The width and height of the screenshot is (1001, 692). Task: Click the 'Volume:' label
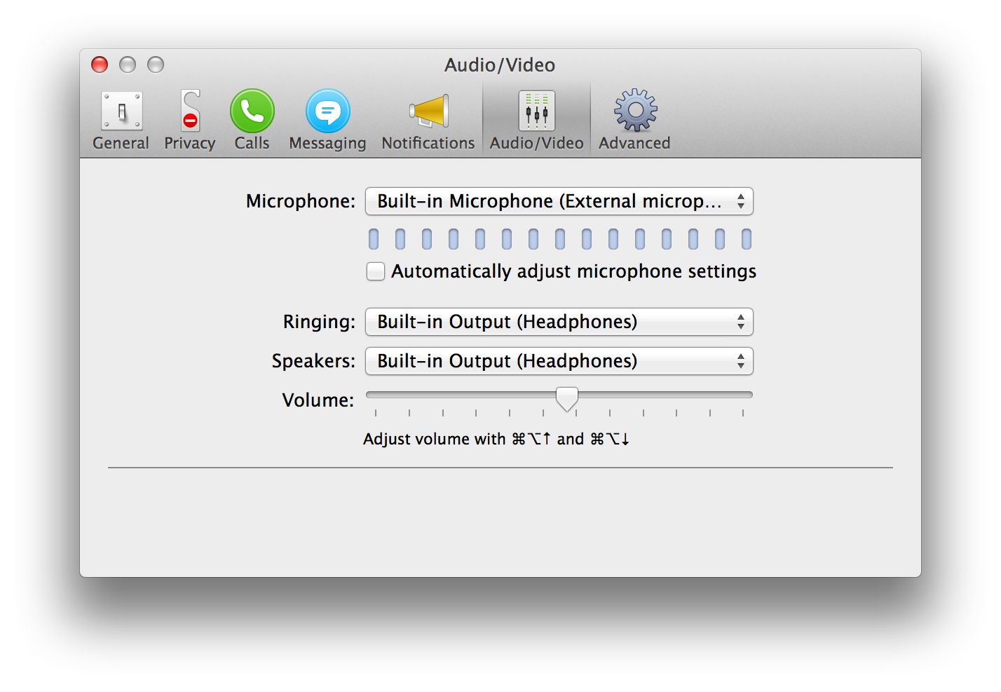click(x=318, y=400)
